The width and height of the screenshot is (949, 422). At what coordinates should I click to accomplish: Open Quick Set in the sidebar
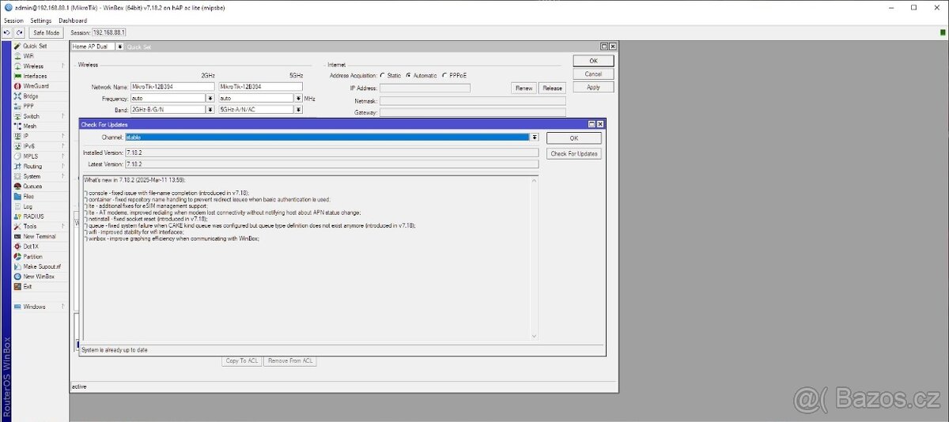(35, 46)
